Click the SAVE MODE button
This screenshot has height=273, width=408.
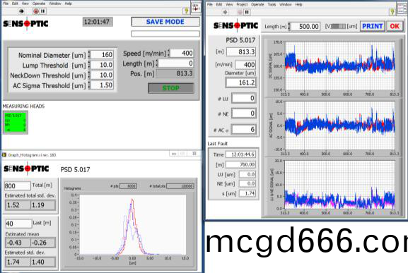pos(165,22)
